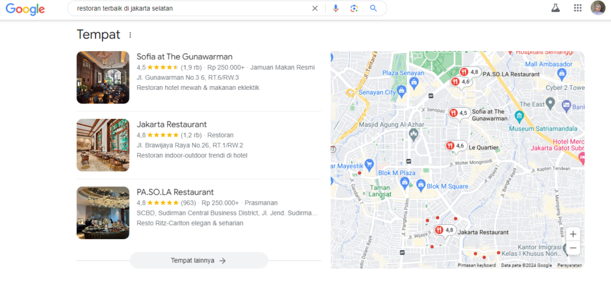This screenshot has height=282, width=611.
Task: Open Jakarta Restaurant photo thumbnail
Action: (103, 145)
